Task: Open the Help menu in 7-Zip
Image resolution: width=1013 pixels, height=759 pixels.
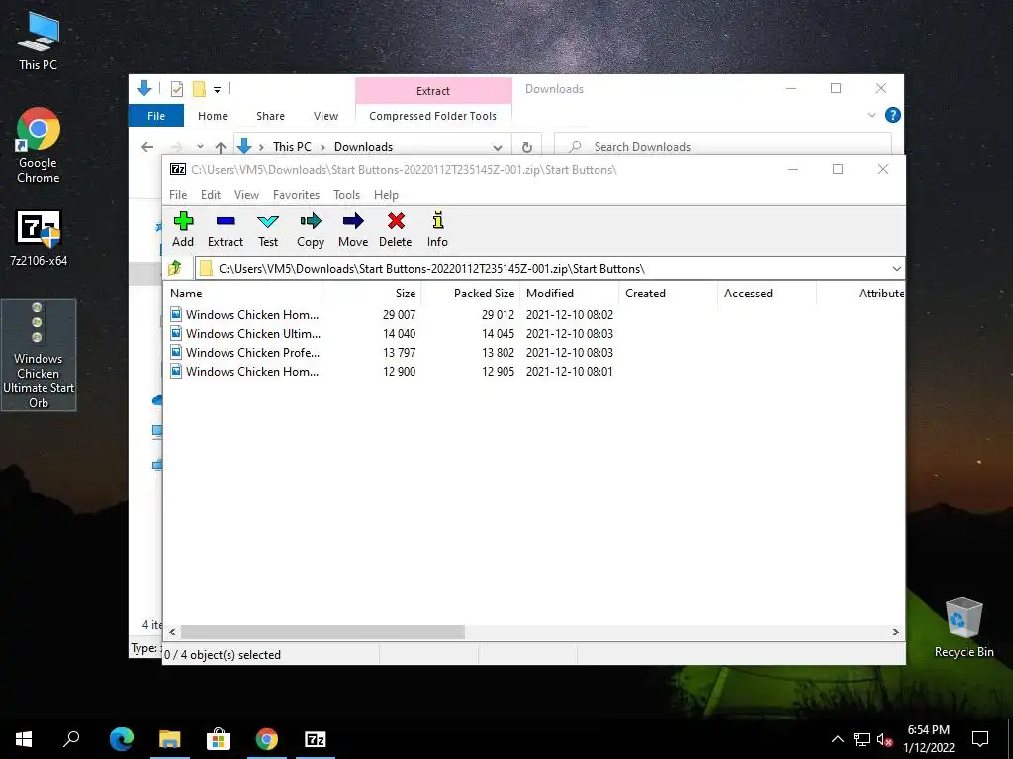Action: (386, 195)
